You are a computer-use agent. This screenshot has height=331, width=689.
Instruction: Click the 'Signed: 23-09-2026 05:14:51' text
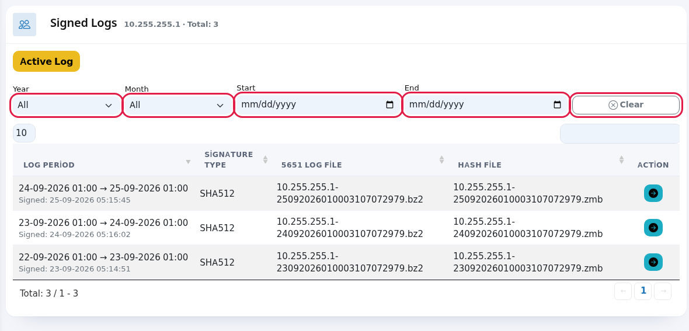75,269
